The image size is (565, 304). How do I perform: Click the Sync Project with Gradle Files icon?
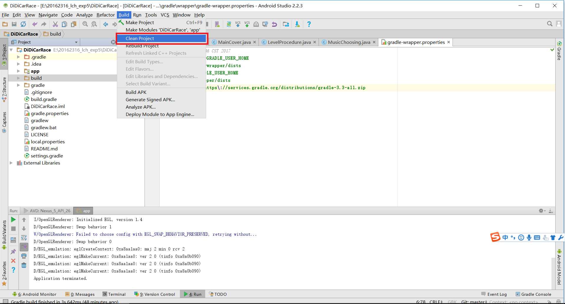point(229,24)
